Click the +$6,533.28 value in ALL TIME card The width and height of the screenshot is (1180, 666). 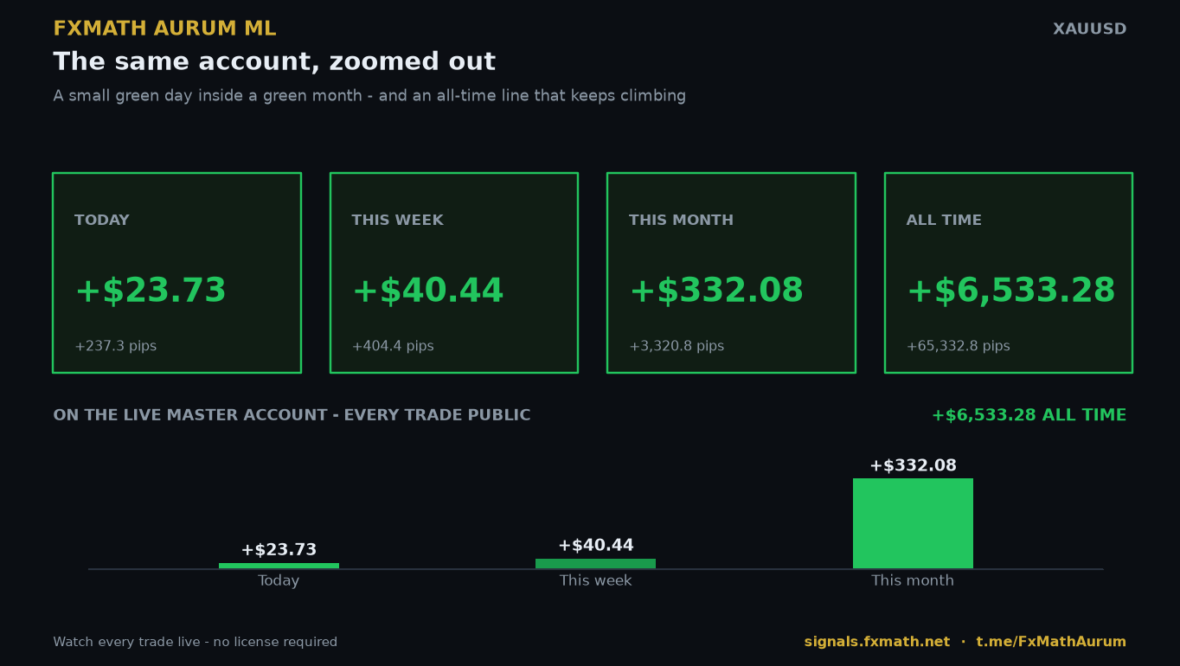pos(1010,291)
